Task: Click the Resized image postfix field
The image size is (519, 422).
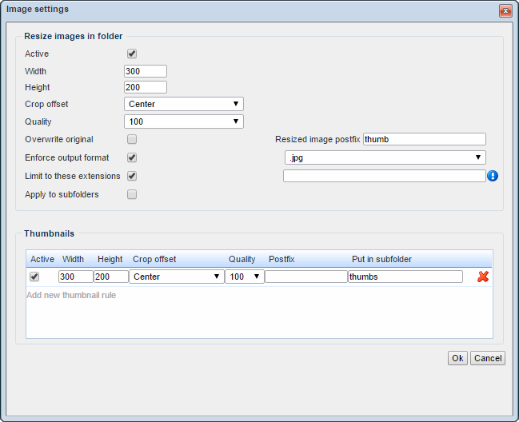Action: point(424,139)
